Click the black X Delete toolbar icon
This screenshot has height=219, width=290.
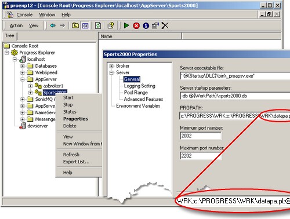pyautogui.click(x=165, y=25)
